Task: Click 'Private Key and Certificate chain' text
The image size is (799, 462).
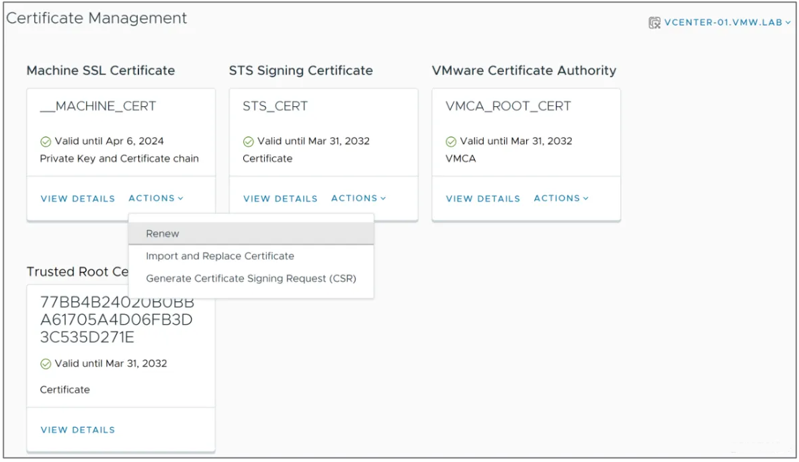Action: coord(119,159)
